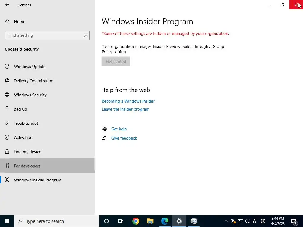Screen dimensions: 303x227
Task: Click the language indicator A in tray
Action: click(254, 221)
